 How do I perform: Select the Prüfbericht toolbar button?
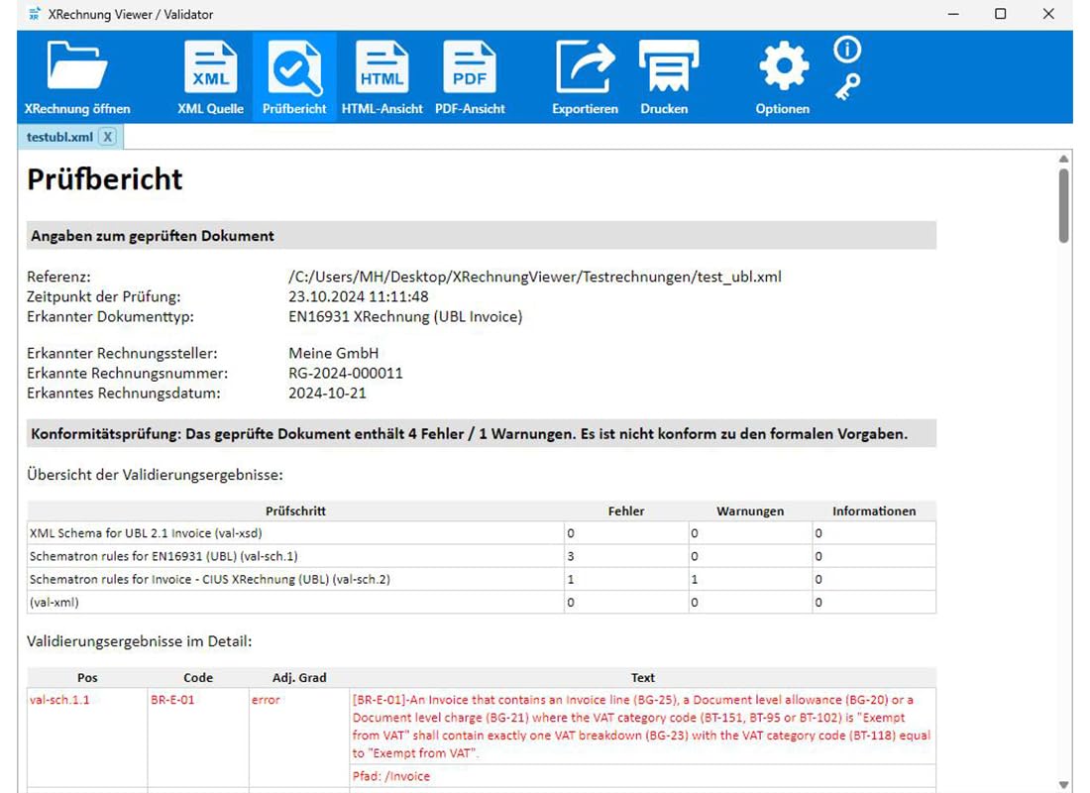point(294,77)
